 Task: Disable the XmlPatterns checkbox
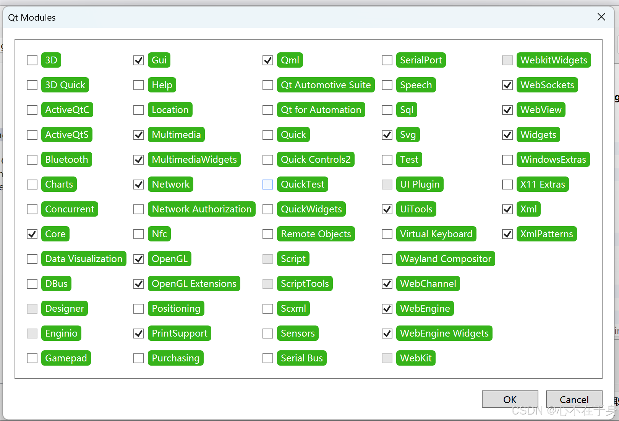click(507, 234)
